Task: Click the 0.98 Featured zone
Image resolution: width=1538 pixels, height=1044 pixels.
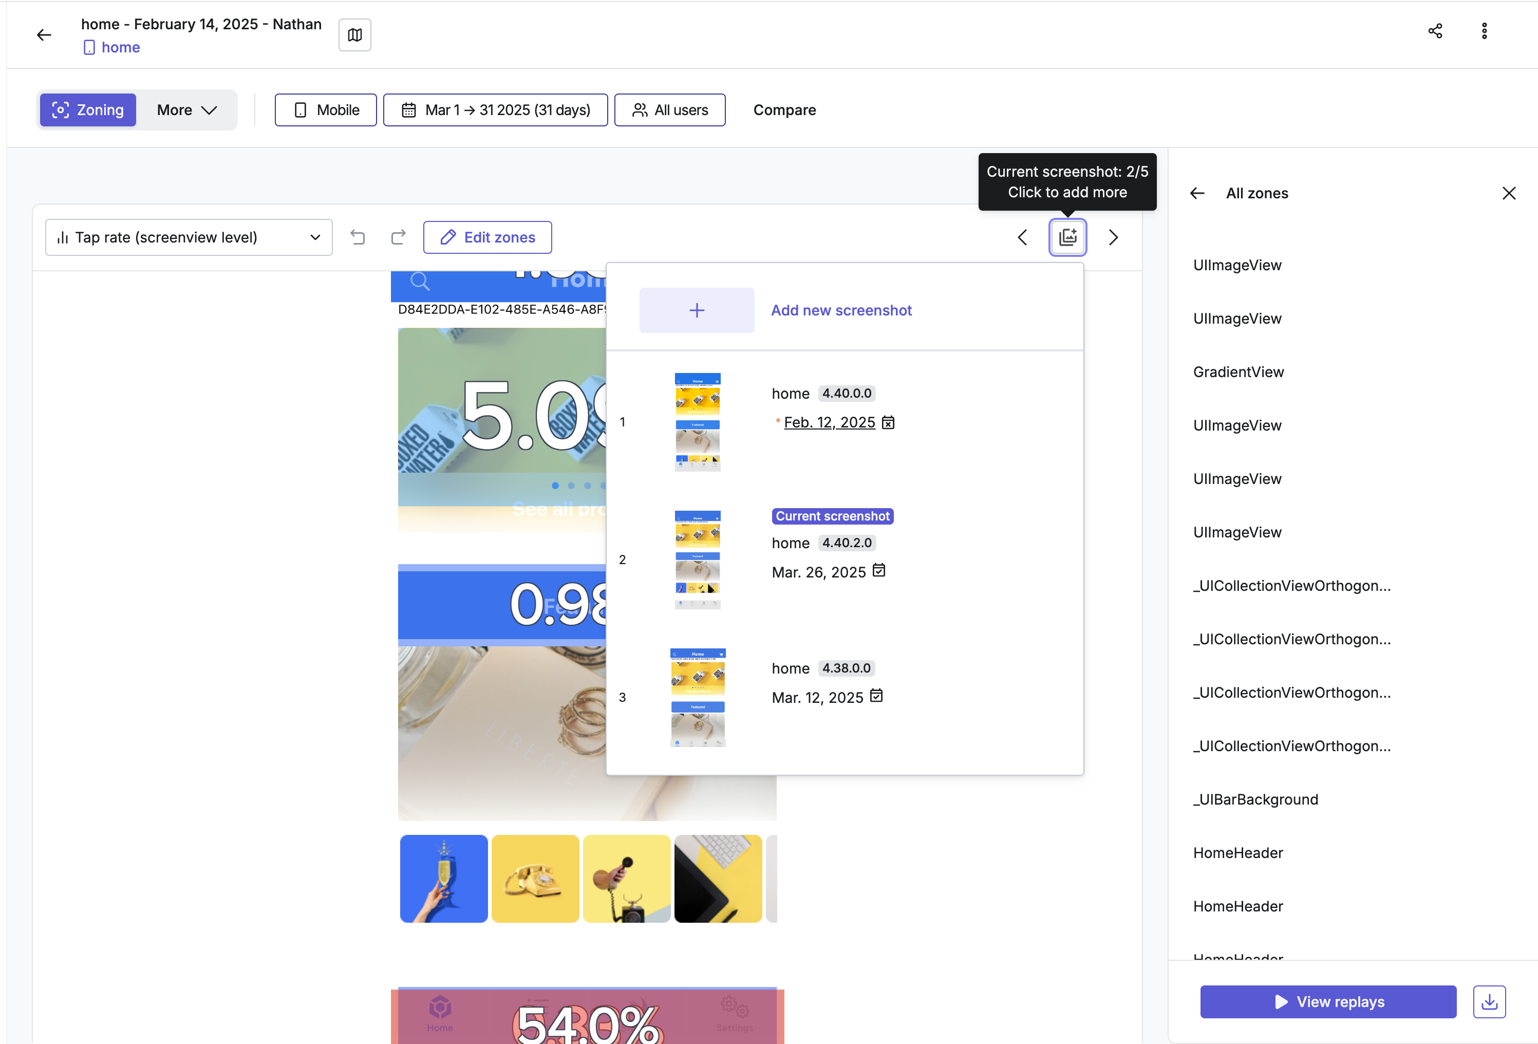Action: click(502, 604)
